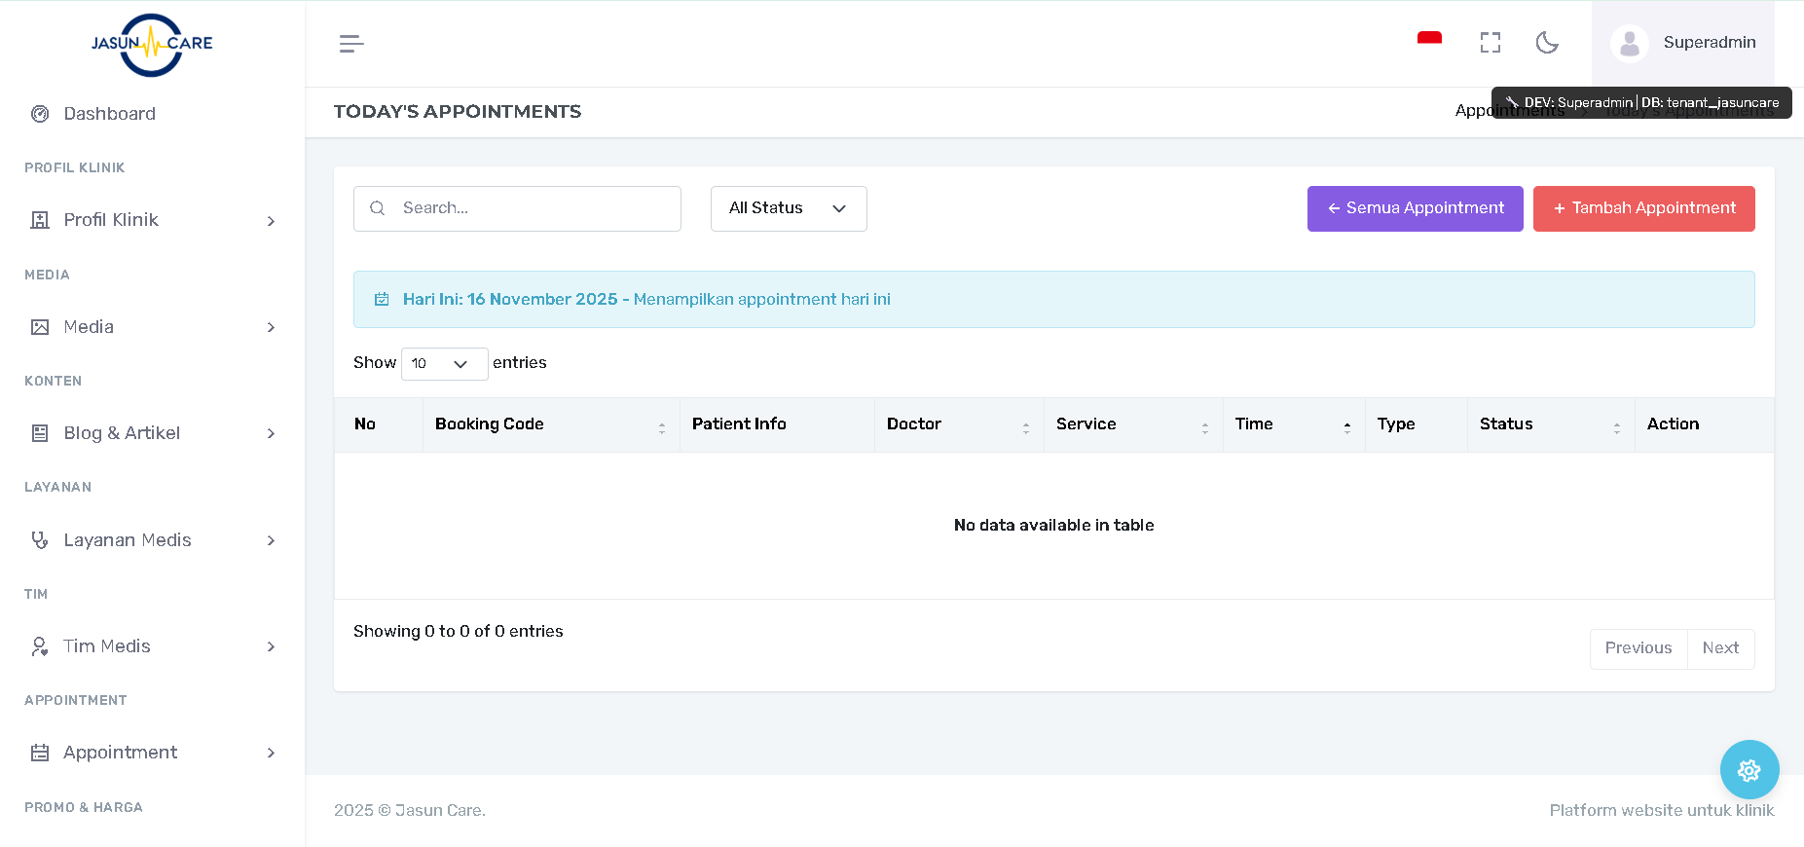This screenshot has height=847, width=1804.
Task: Click the Indonesian flag language icon
Action: click(1429, 41)
